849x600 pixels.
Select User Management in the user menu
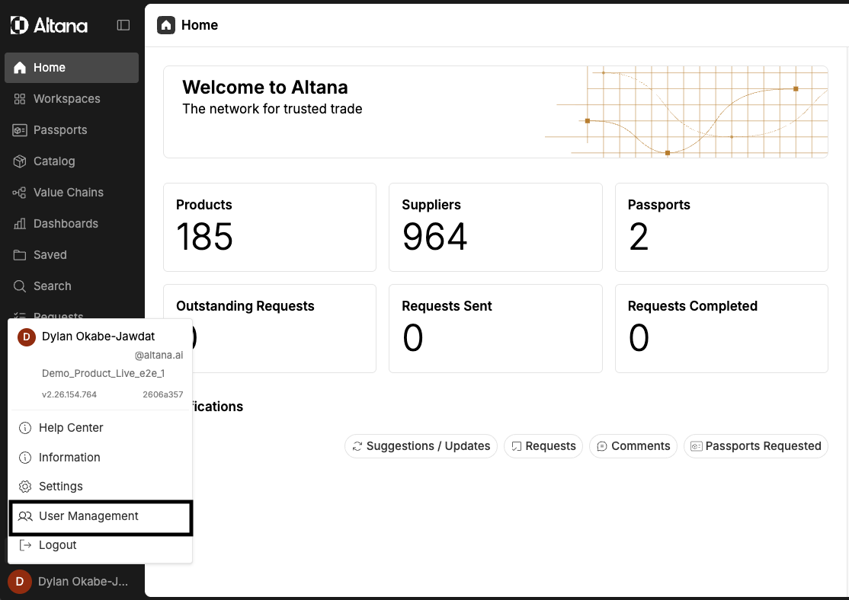click(x=100, y=516)
